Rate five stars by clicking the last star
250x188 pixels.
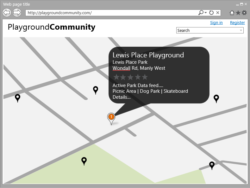tap(145, 77)
